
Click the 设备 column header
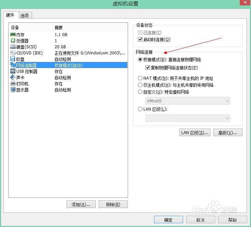(30, 28)
